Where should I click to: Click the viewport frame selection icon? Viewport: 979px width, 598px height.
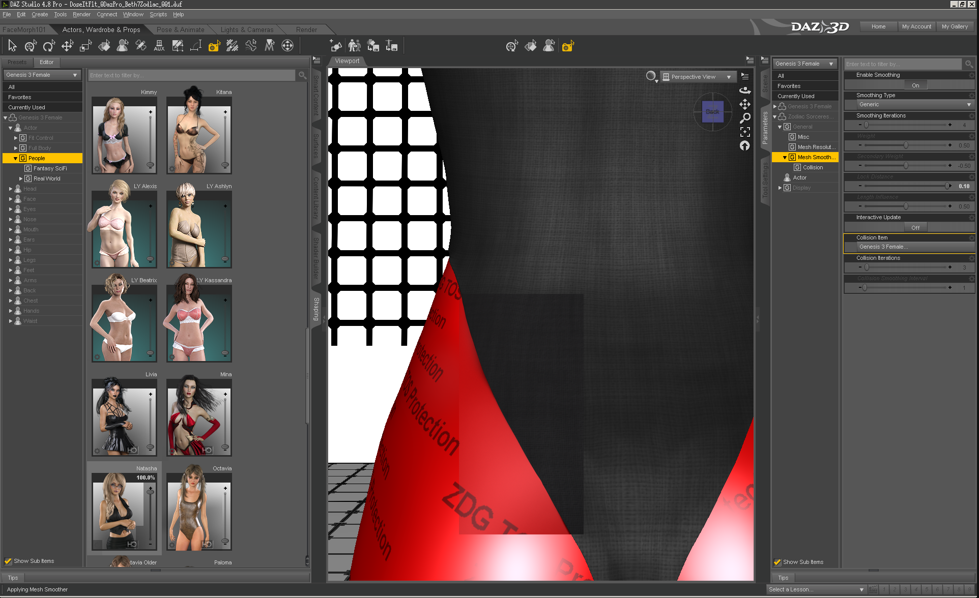tap(745, 132)
